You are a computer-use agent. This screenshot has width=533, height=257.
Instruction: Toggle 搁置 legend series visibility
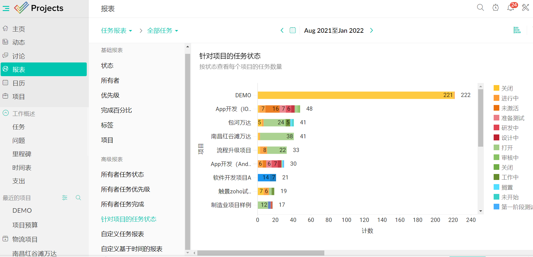(507, 187)
